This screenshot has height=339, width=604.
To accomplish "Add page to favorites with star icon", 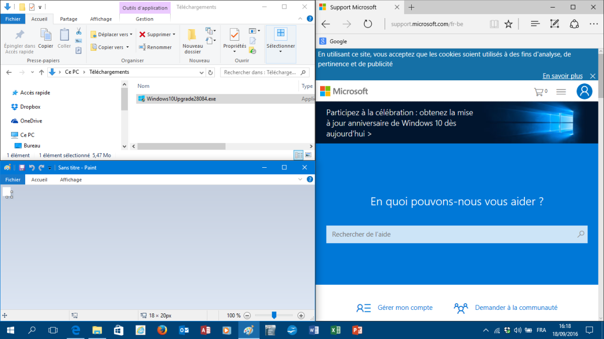I will [x=508, y=24].
